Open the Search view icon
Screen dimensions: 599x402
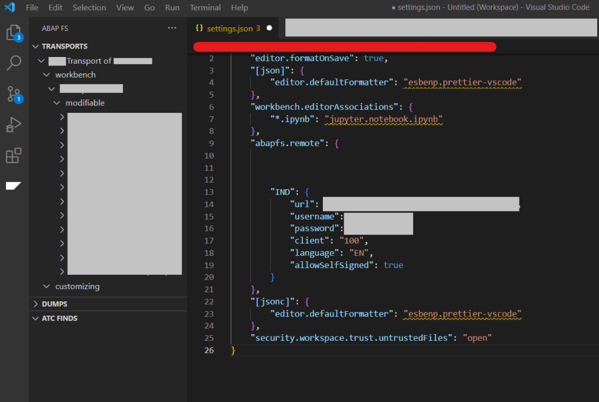pyautogui.click(x=14, y=63)
